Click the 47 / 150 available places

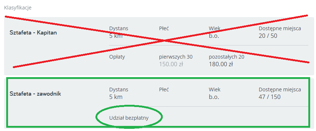[x=270, y=97]
